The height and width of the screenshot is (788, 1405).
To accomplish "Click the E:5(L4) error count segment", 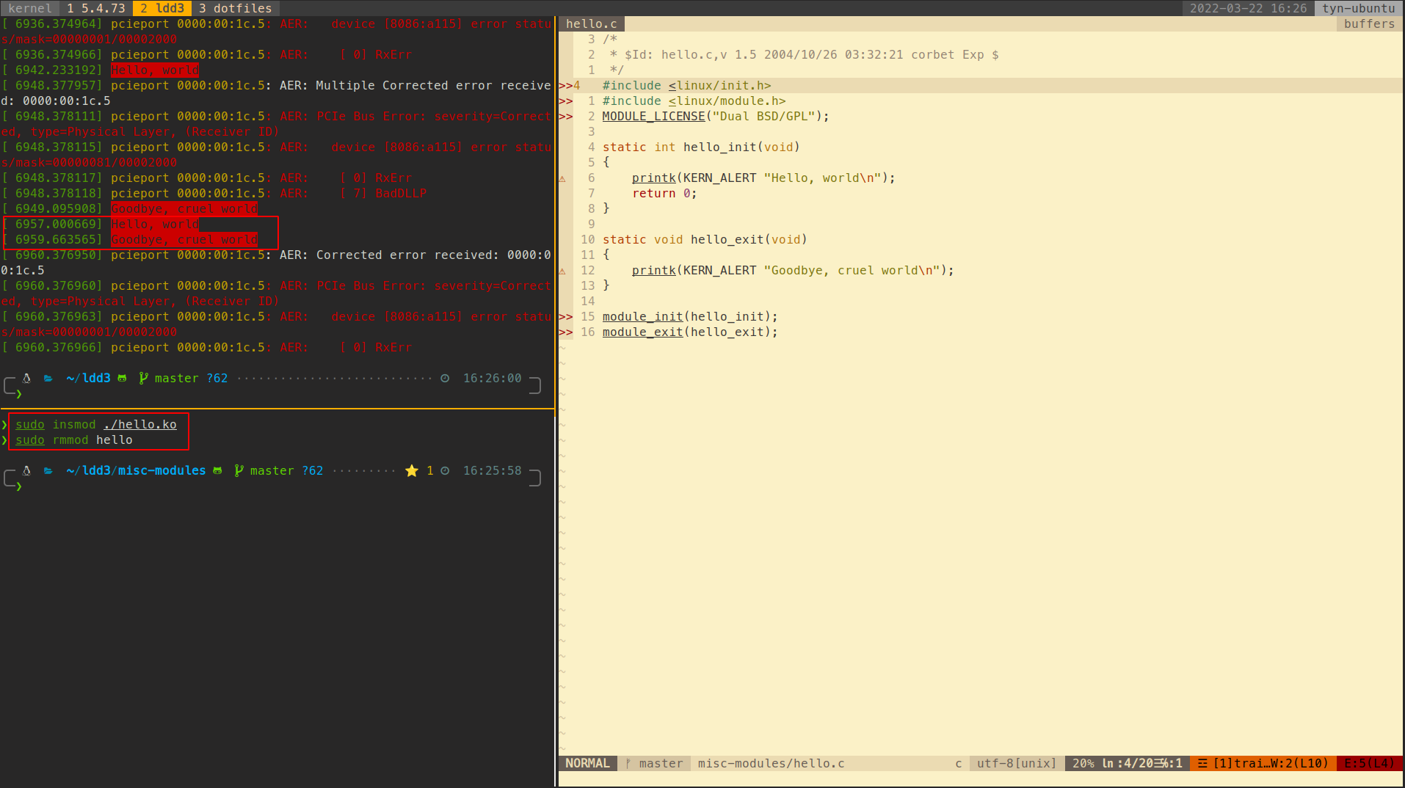I will click(x=1369, y=763).
